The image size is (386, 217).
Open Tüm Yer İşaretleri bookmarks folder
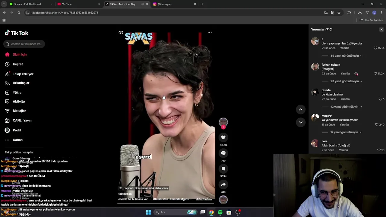[x=372, y=20]
